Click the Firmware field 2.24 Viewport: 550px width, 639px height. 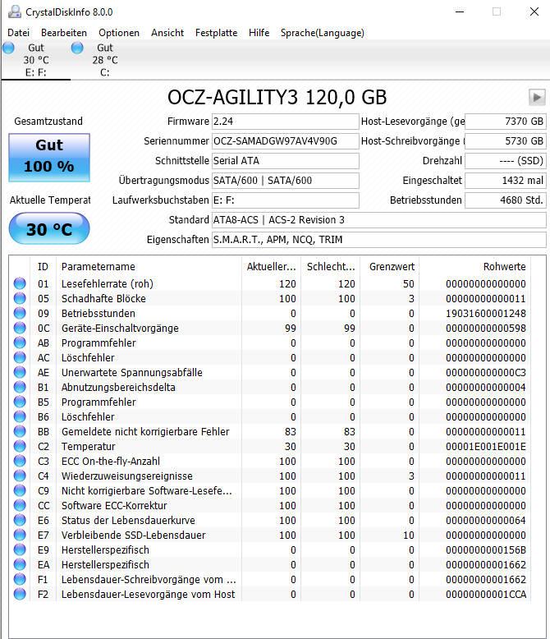tap(285, 122)
